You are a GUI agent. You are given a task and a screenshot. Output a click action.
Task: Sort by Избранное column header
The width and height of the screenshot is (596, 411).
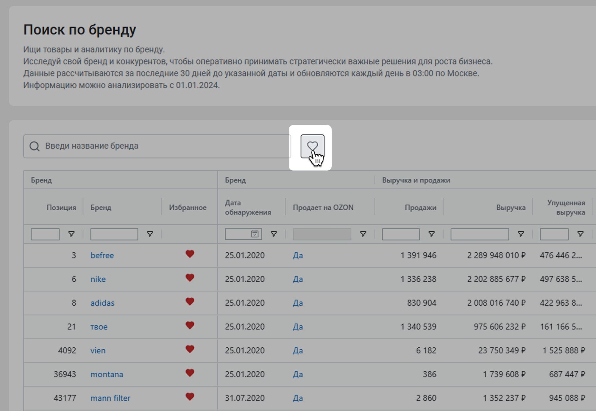click(x=188, y=207)
